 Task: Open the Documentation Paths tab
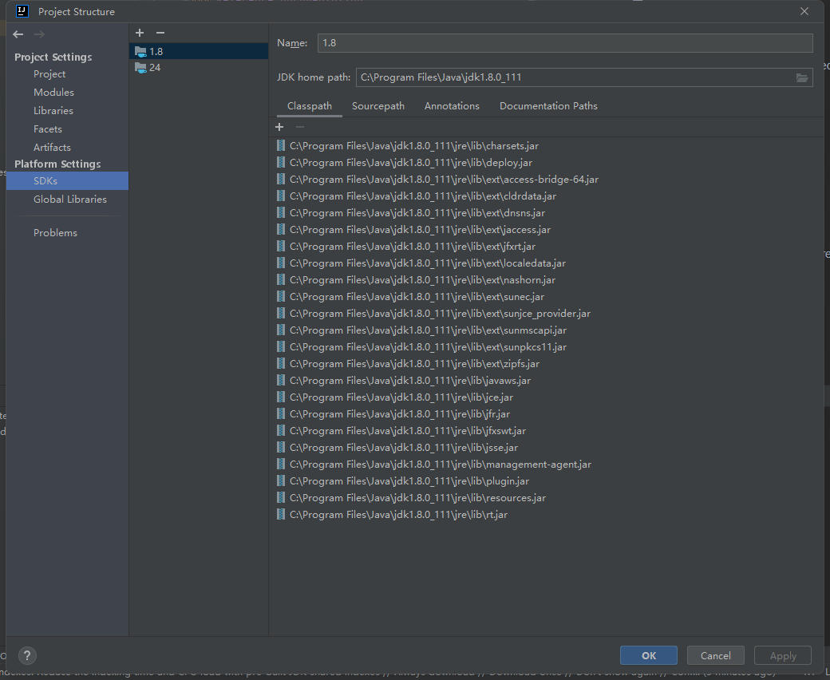point(548,105)
